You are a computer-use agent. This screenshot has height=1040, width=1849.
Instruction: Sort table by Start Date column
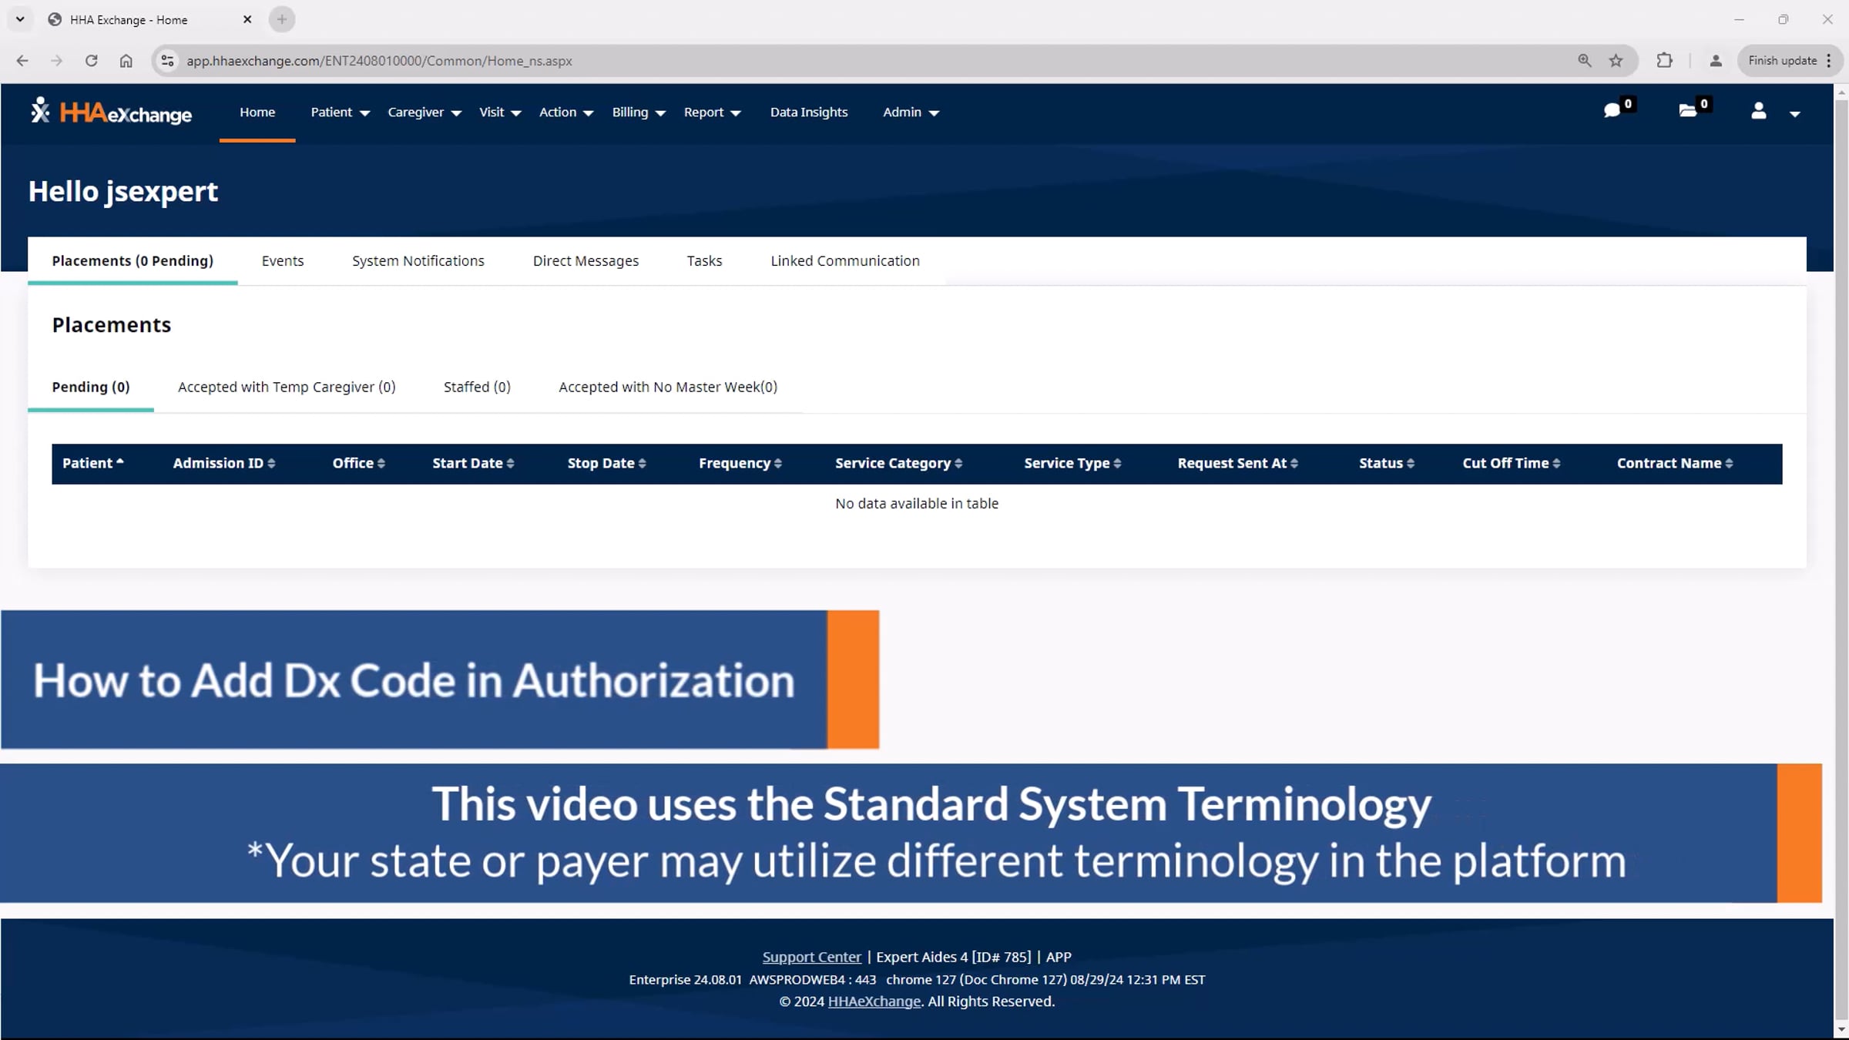click(x=473, y=463)
